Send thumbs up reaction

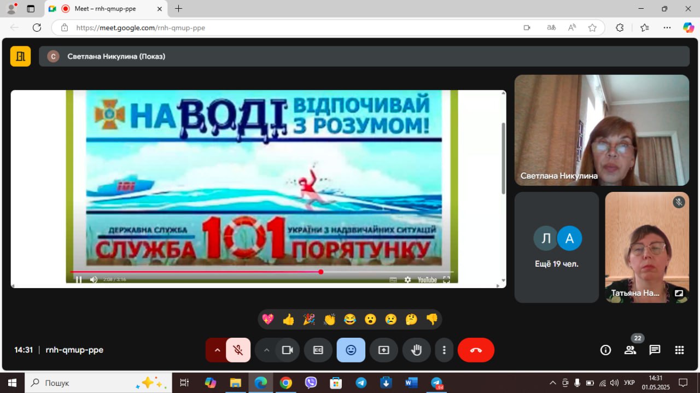tap(288, 319)
